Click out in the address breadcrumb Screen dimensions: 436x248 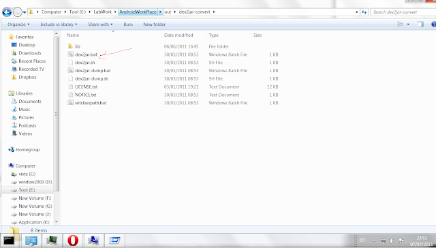coord(168,12)
